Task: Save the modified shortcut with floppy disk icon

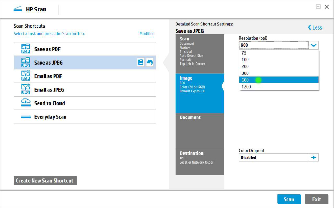Action: [141, 62]
